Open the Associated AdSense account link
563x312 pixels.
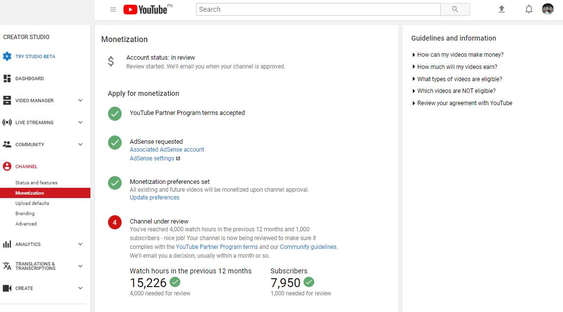[x=167, y=150]
